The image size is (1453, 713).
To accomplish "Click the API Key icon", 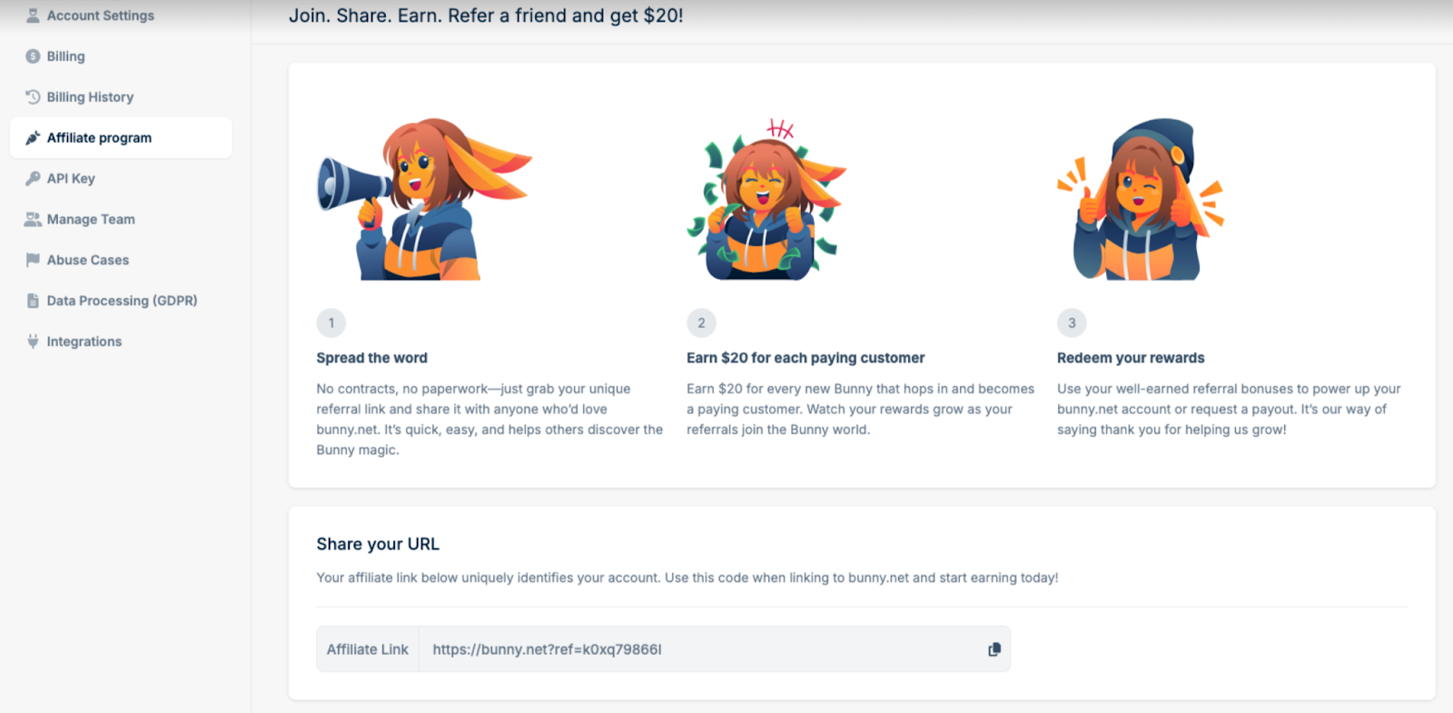I will [x=31, y=178].
